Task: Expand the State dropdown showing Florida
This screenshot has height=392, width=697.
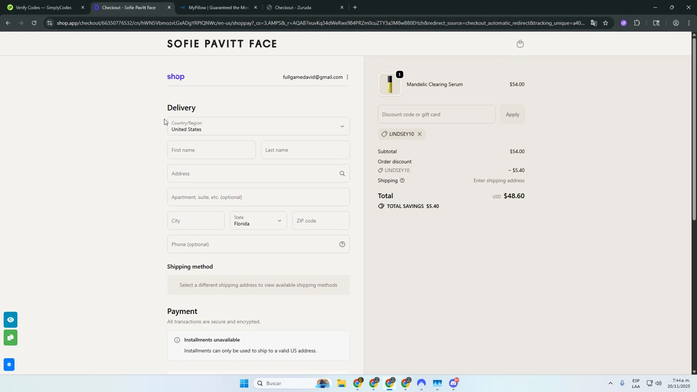Action: click(258, 221)
